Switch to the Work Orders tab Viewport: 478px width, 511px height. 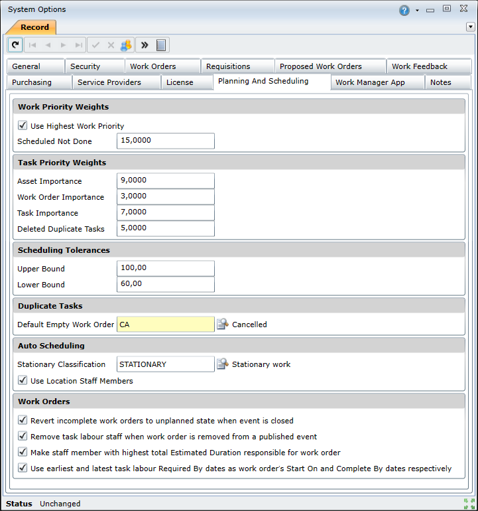[153, 66]
